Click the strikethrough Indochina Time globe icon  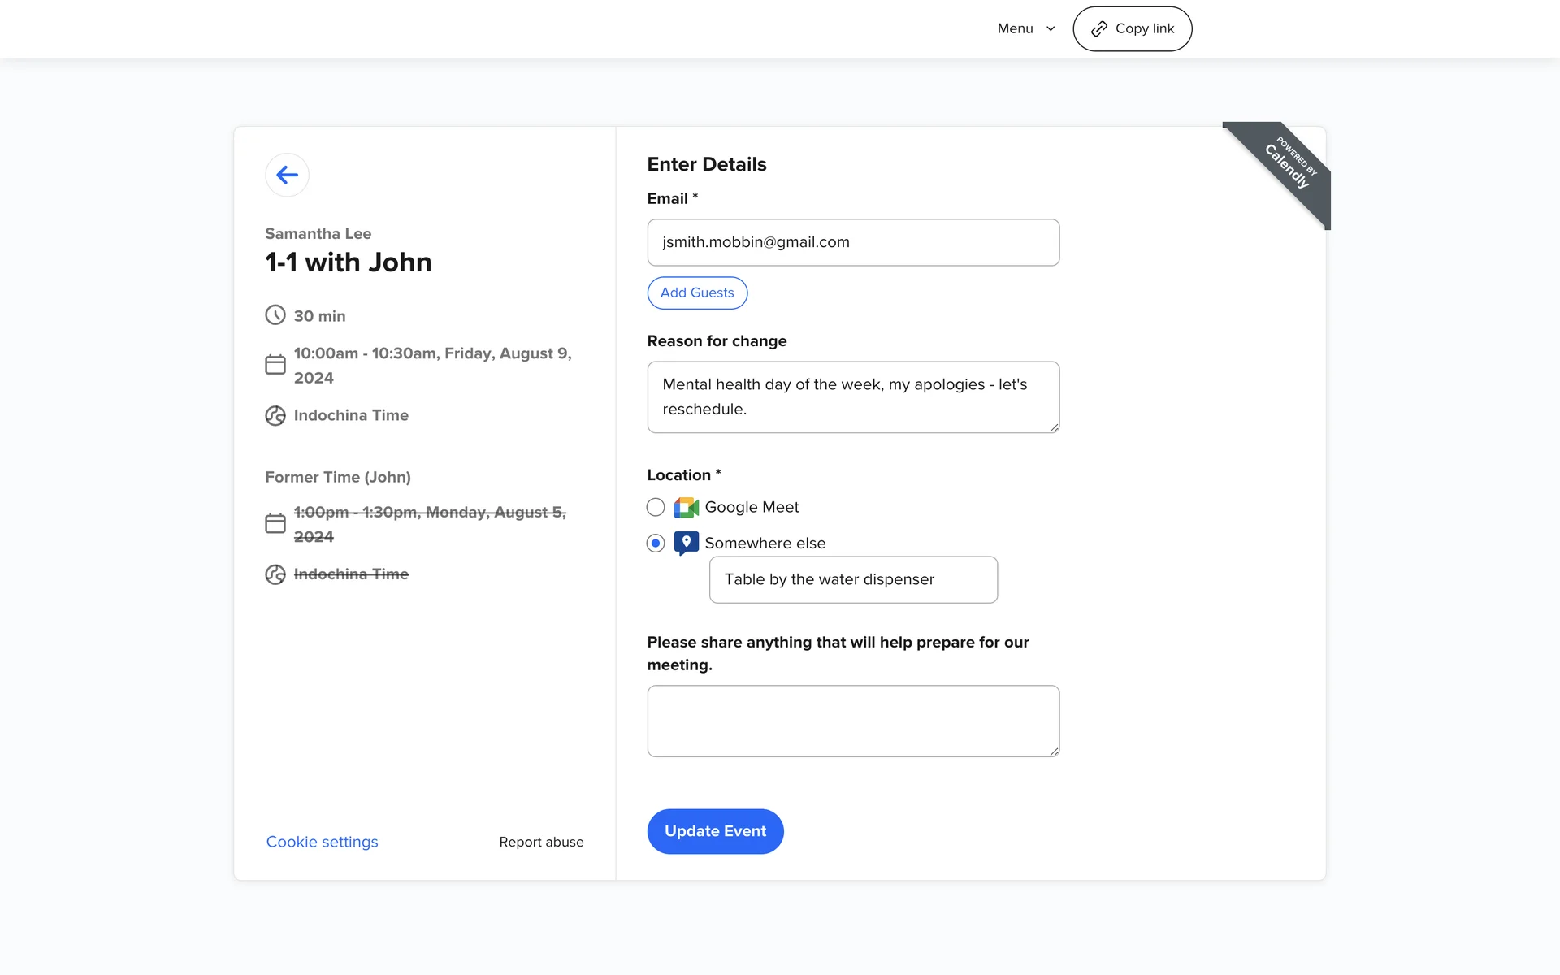(275, 574)
